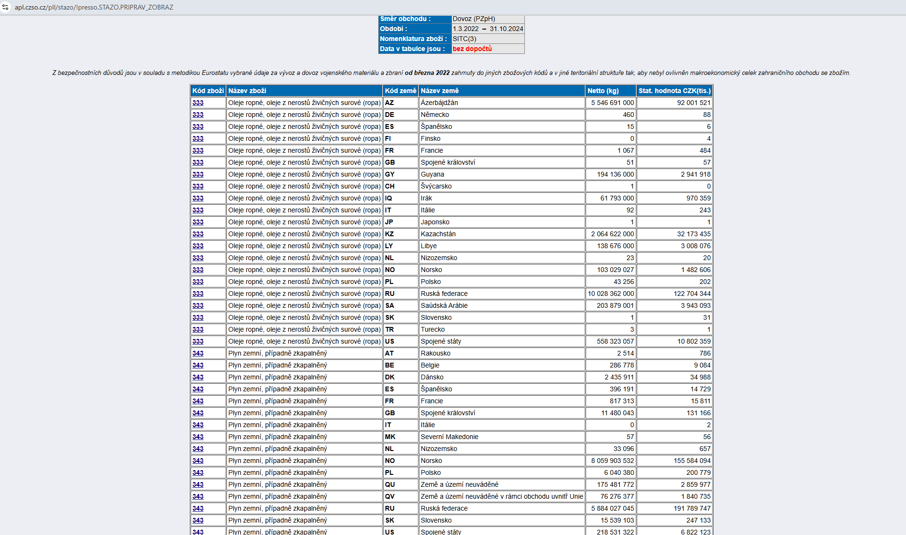Image resolution: width=906 pixels, height=535 pixels.
Task: Click the value 122 704 344
Action: 692,294
